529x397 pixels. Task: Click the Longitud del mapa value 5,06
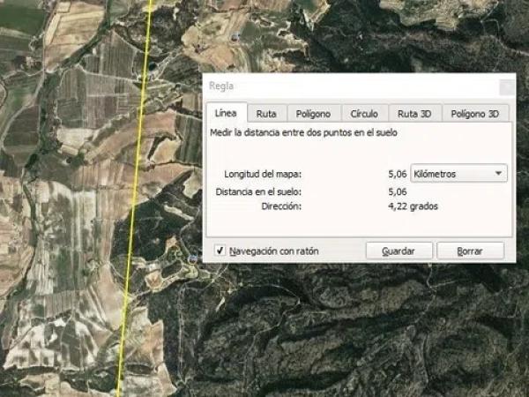(x=397, y=175)
